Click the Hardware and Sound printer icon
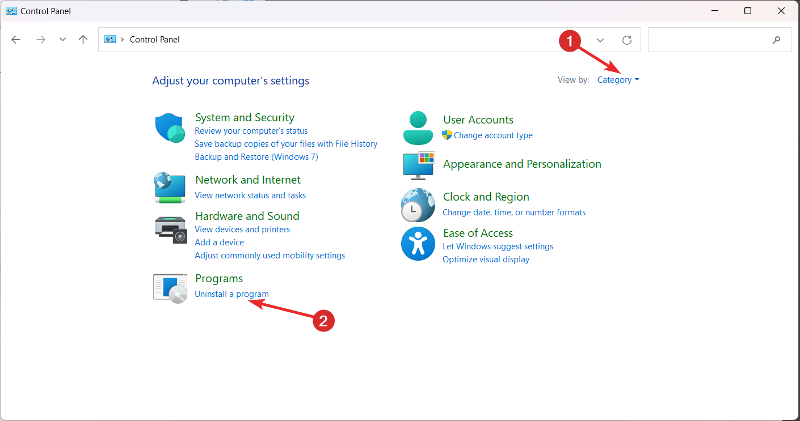 coord(170,229)
